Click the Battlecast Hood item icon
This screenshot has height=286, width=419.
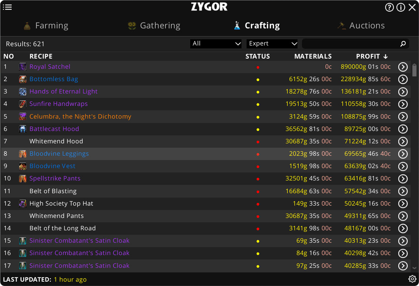[x=23, y=129]
